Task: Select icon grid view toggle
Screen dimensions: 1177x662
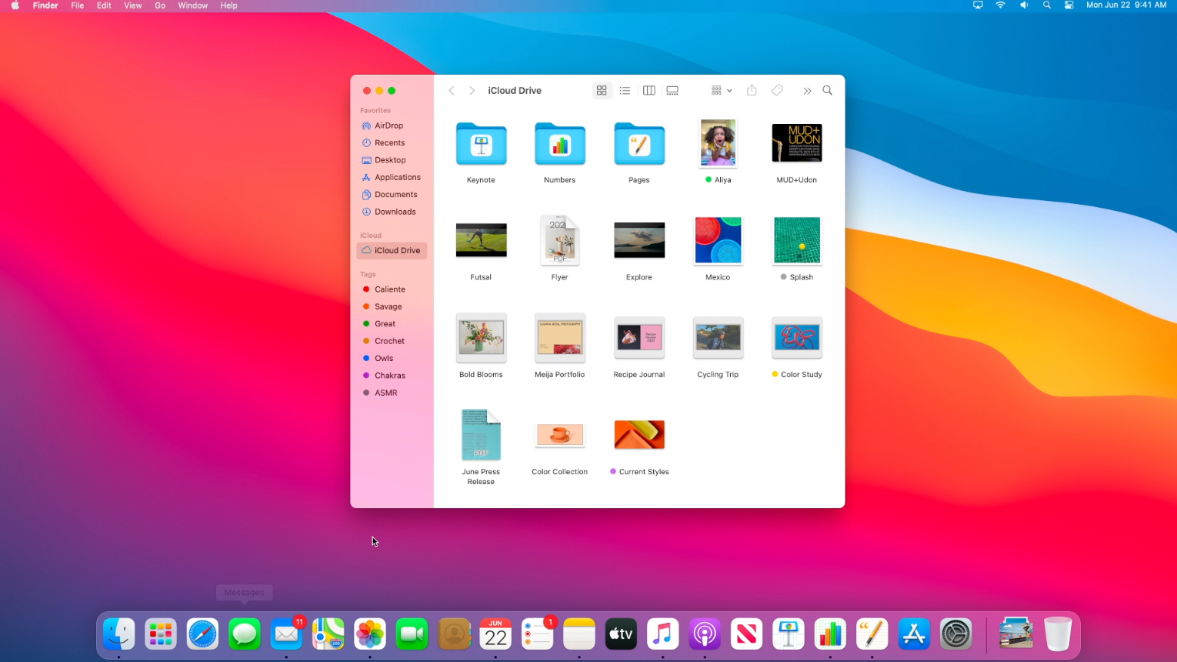Action: [602, 91]
